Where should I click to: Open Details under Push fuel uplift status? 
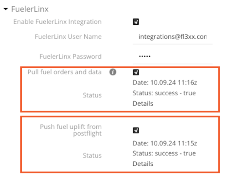pyautogui.click(x=143, y=164)
